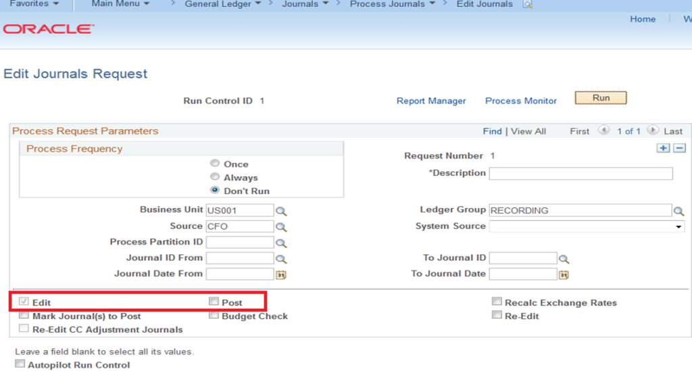Click the Run button
Screen dimensions: 692x371
point(601,98)
